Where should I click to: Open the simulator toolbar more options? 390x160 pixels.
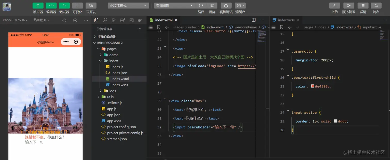[x=86, y=20]
